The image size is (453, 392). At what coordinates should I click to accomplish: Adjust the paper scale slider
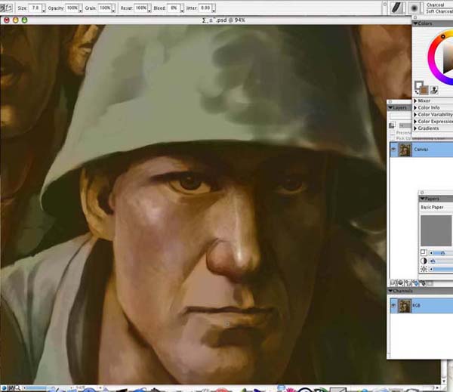[441, 253]
